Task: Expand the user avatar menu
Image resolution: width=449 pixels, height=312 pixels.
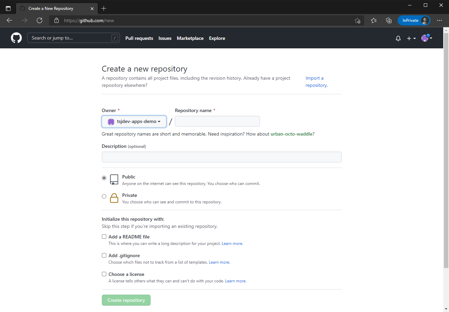Action: coord(427,38)
